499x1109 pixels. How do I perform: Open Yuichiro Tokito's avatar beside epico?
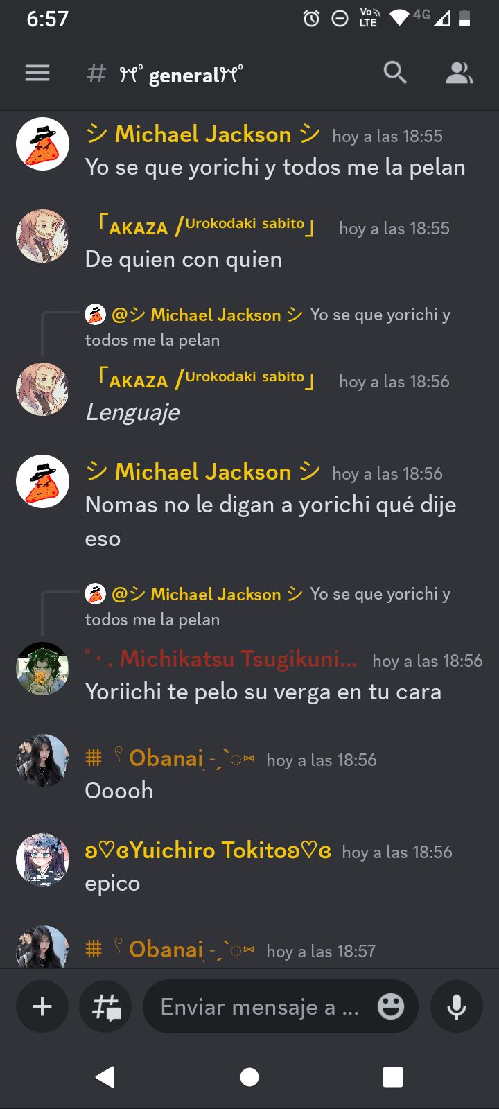[x=42, y=859]
